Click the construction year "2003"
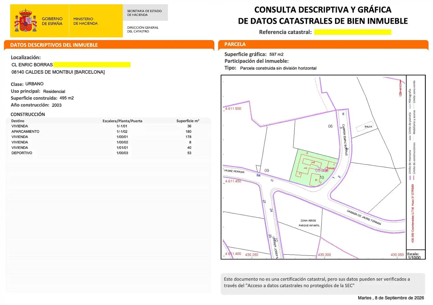This screenshot has width=433, height=305. coord(57,105)
